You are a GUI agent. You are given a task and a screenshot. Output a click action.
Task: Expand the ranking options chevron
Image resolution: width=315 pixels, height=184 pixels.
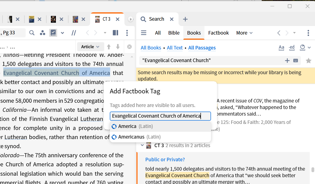pyautogui.click(x=309, y=47)
